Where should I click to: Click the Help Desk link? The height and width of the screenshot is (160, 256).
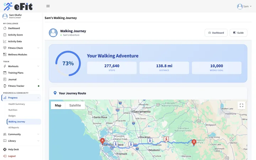tap(14, 149)
